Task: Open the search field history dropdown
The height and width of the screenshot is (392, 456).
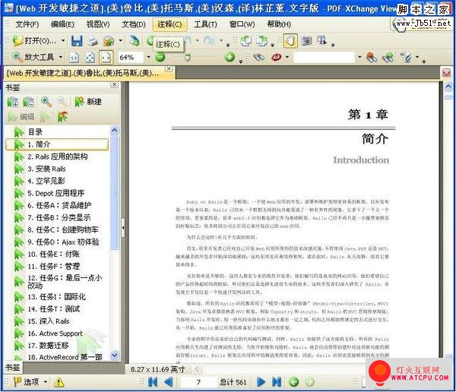Action: click(x=359, y=57)
